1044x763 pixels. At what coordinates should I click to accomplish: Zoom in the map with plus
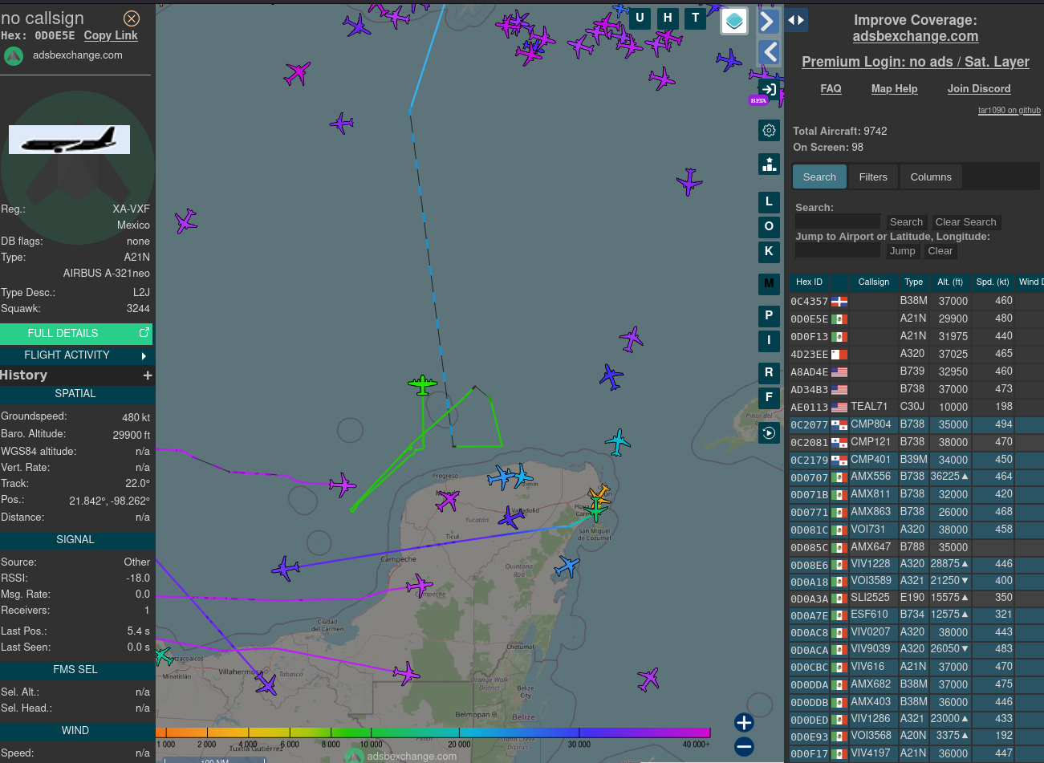coord(744,722)
